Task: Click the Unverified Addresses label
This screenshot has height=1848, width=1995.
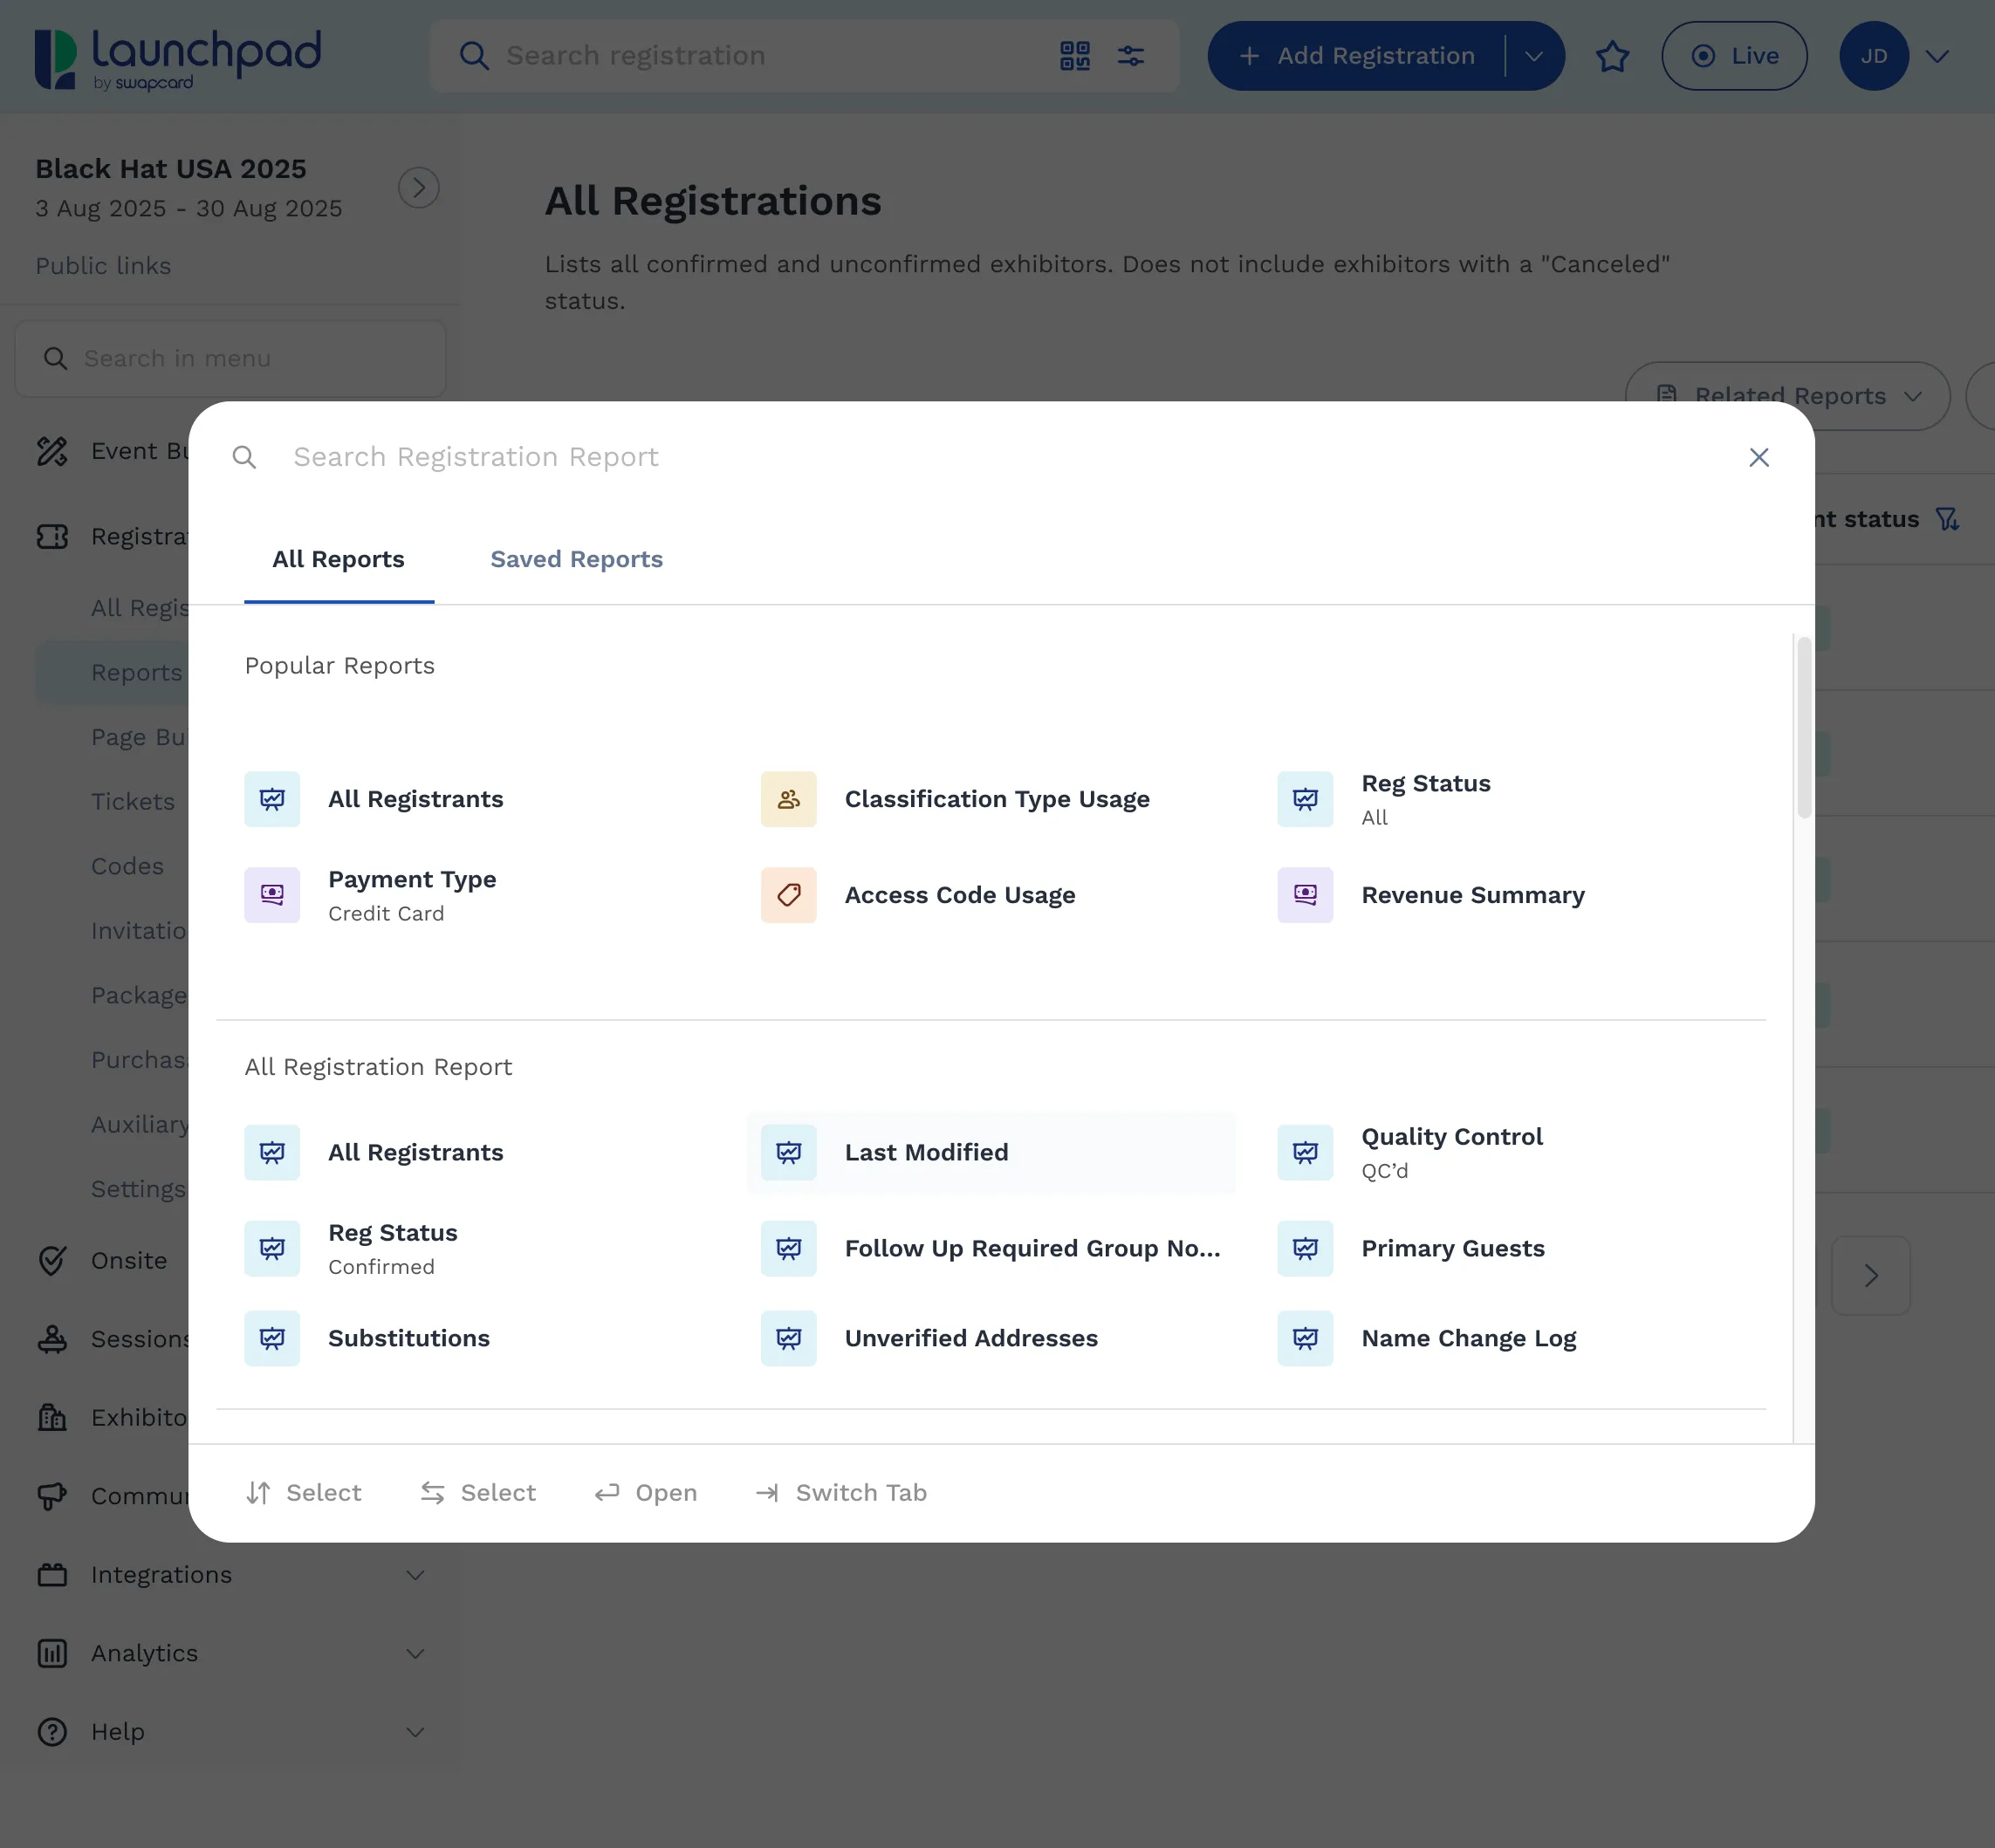Action: pos(971,1338)
